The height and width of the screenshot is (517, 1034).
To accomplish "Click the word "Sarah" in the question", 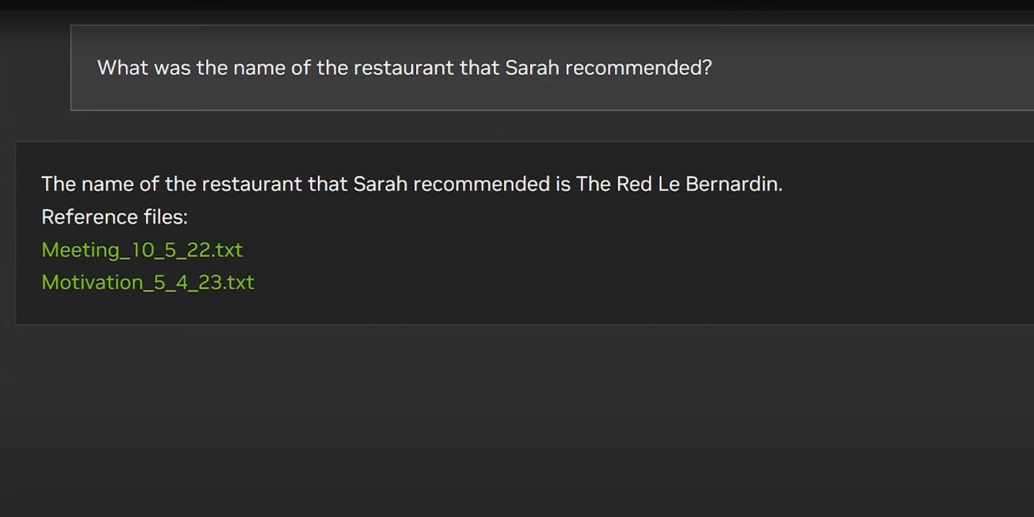I will point(531,68).
